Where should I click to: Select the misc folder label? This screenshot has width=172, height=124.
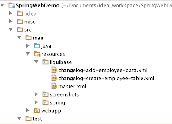point(30,22)
